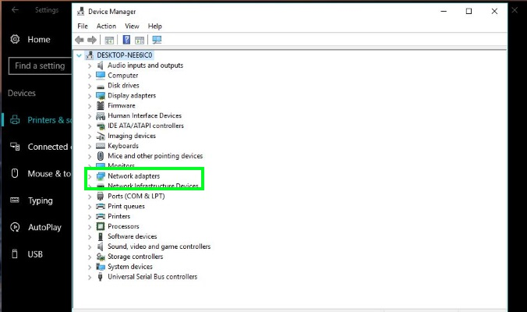Click the Firmware chip icon

pyautogui.click(x=100, y=105)
